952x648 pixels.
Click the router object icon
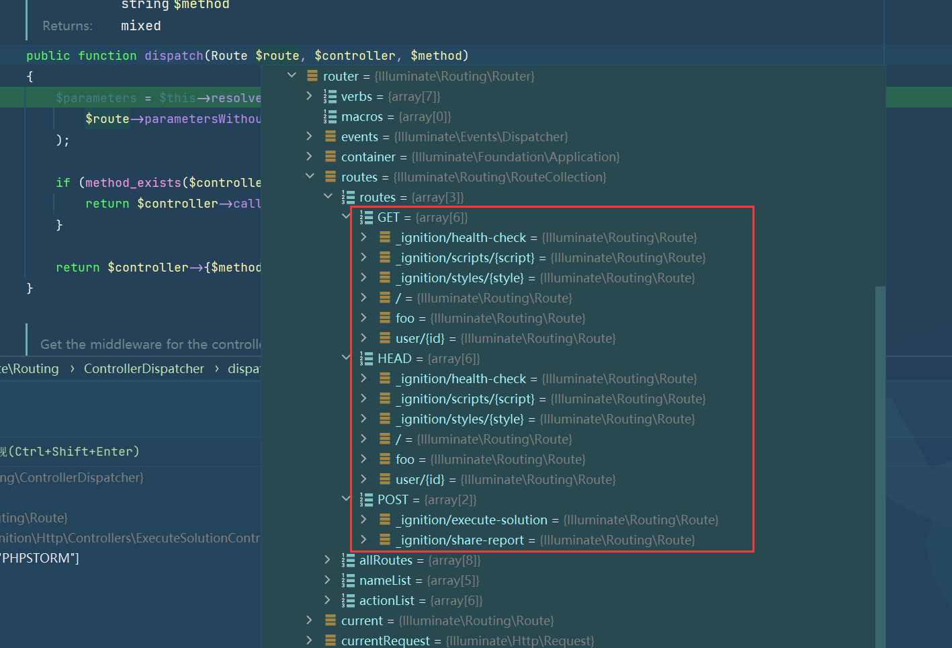[x=312, y=76]
